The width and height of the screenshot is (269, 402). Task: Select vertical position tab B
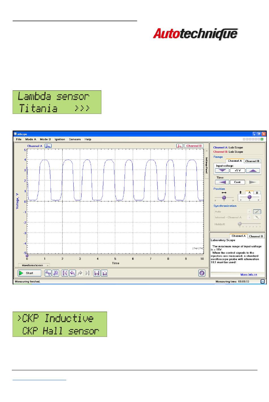257,193
